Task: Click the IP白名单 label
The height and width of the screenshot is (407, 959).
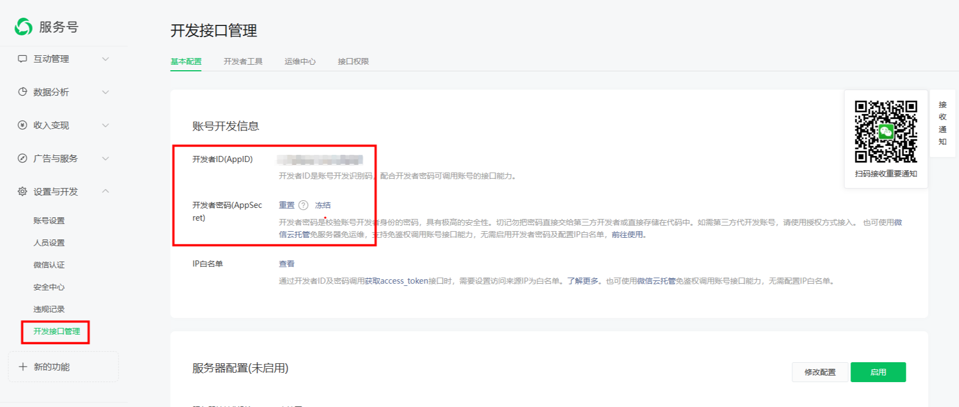Action: click(x=208, y=264)
